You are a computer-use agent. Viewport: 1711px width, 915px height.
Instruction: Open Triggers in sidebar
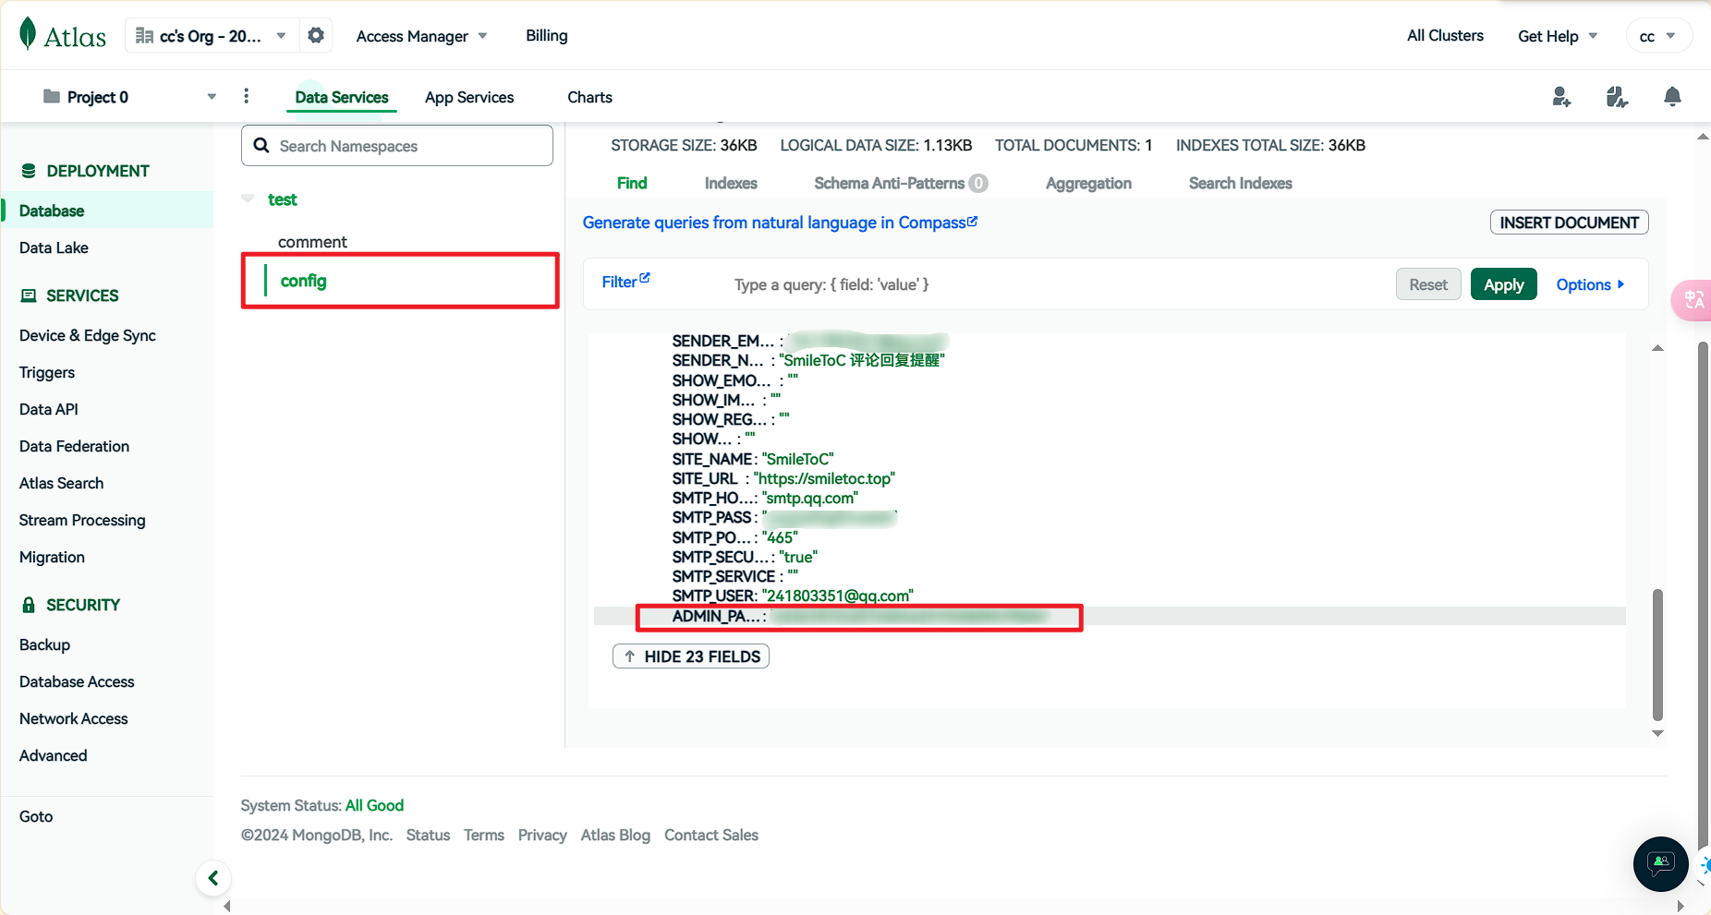[x=47, y=372]
